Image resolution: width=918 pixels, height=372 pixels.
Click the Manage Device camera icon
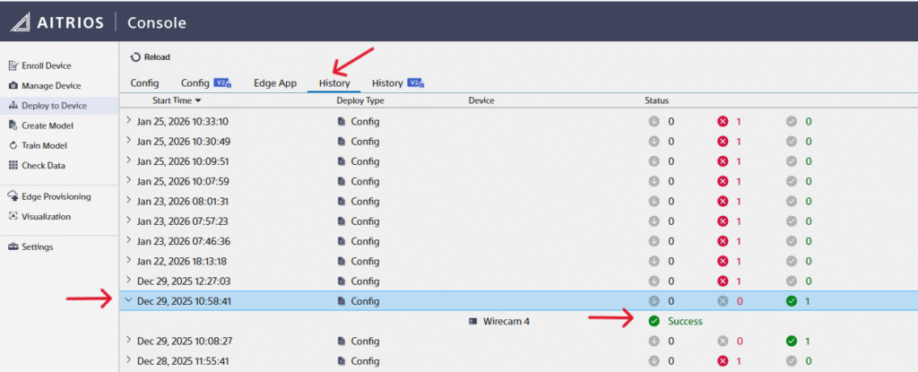click(13, 86)
